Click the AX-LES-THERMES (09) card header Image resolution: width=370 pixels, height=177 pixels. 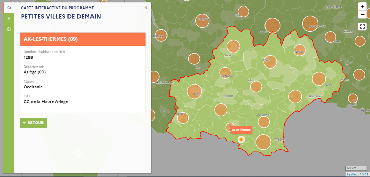(x=83, y=39)
